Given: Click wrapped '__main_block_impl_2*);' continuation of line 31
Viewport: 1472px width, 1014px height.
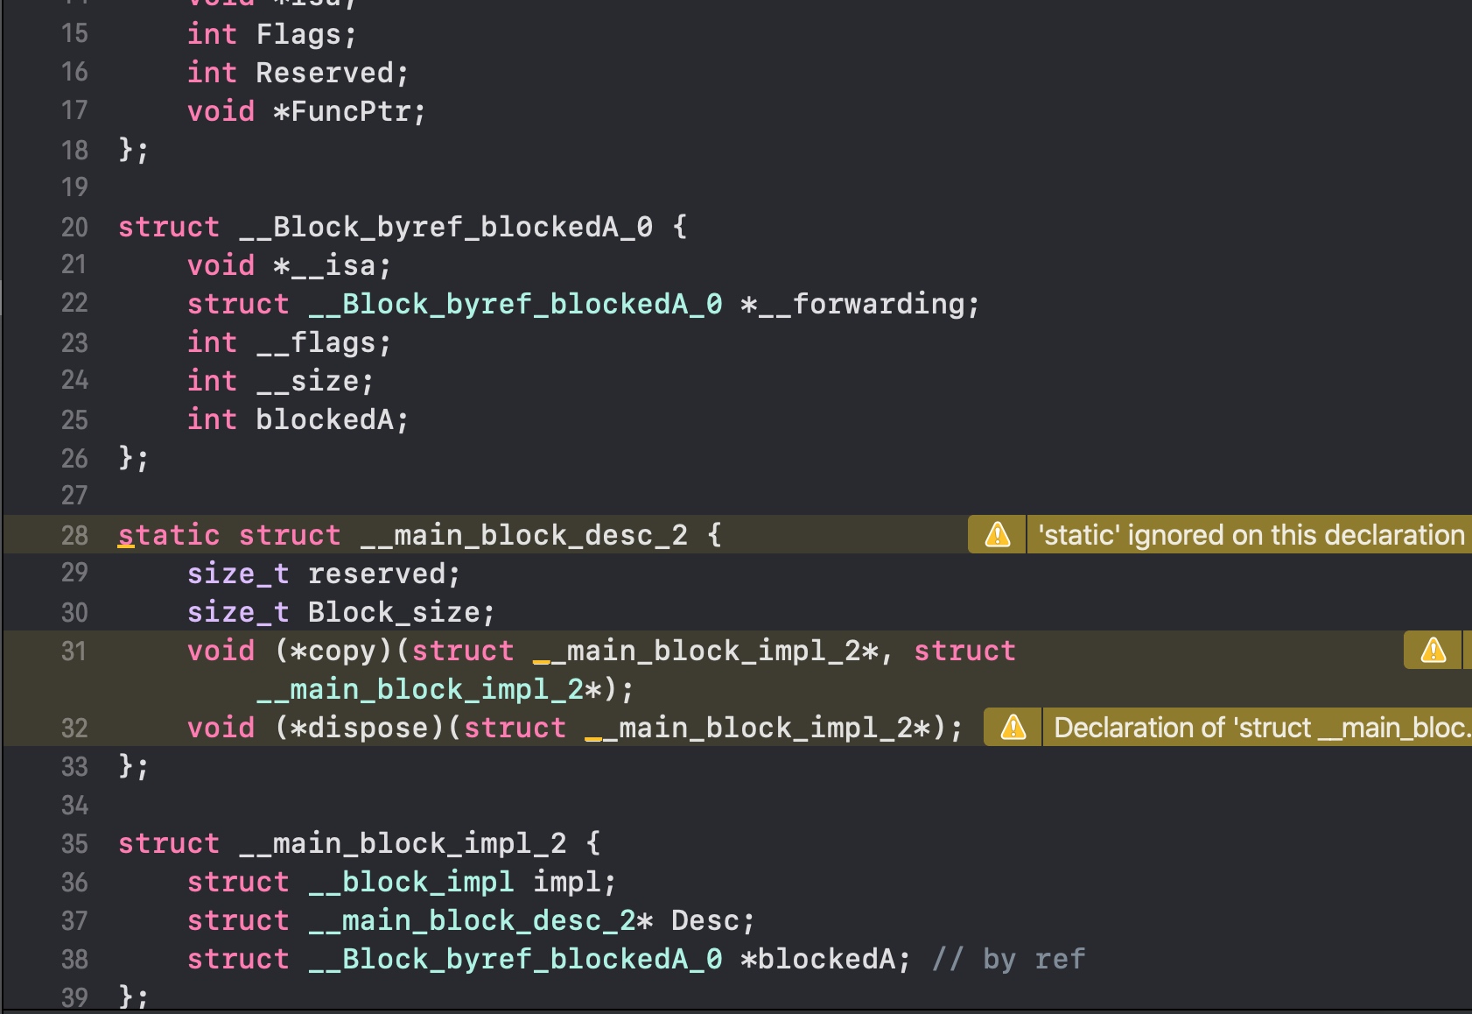Looking at the screenshot, I should [445, 689].
